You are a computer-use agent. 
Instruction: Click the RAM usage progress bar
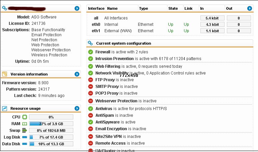(51, 124)
